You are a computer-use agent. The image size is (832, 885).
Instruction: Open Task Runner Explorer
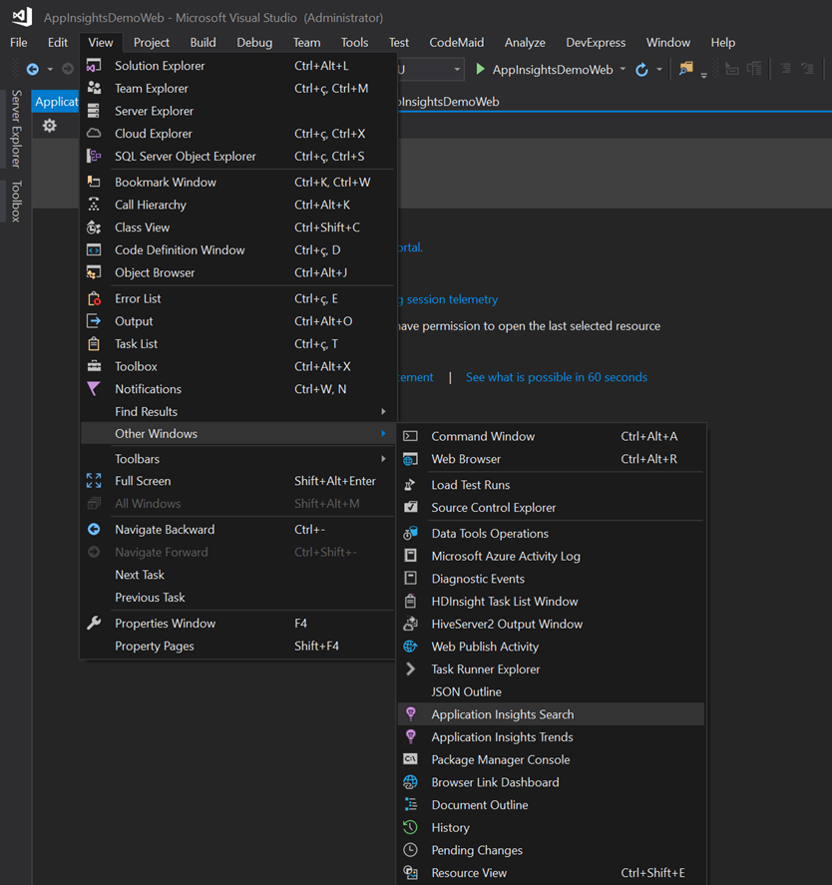pos(551,668)
